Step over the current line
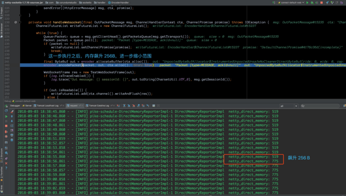Screen dimensions: 346x196 [x=124, y=106]
